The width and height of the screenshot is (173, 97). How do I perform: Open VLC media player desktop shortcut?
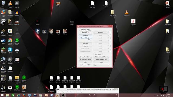coord(10,4)
